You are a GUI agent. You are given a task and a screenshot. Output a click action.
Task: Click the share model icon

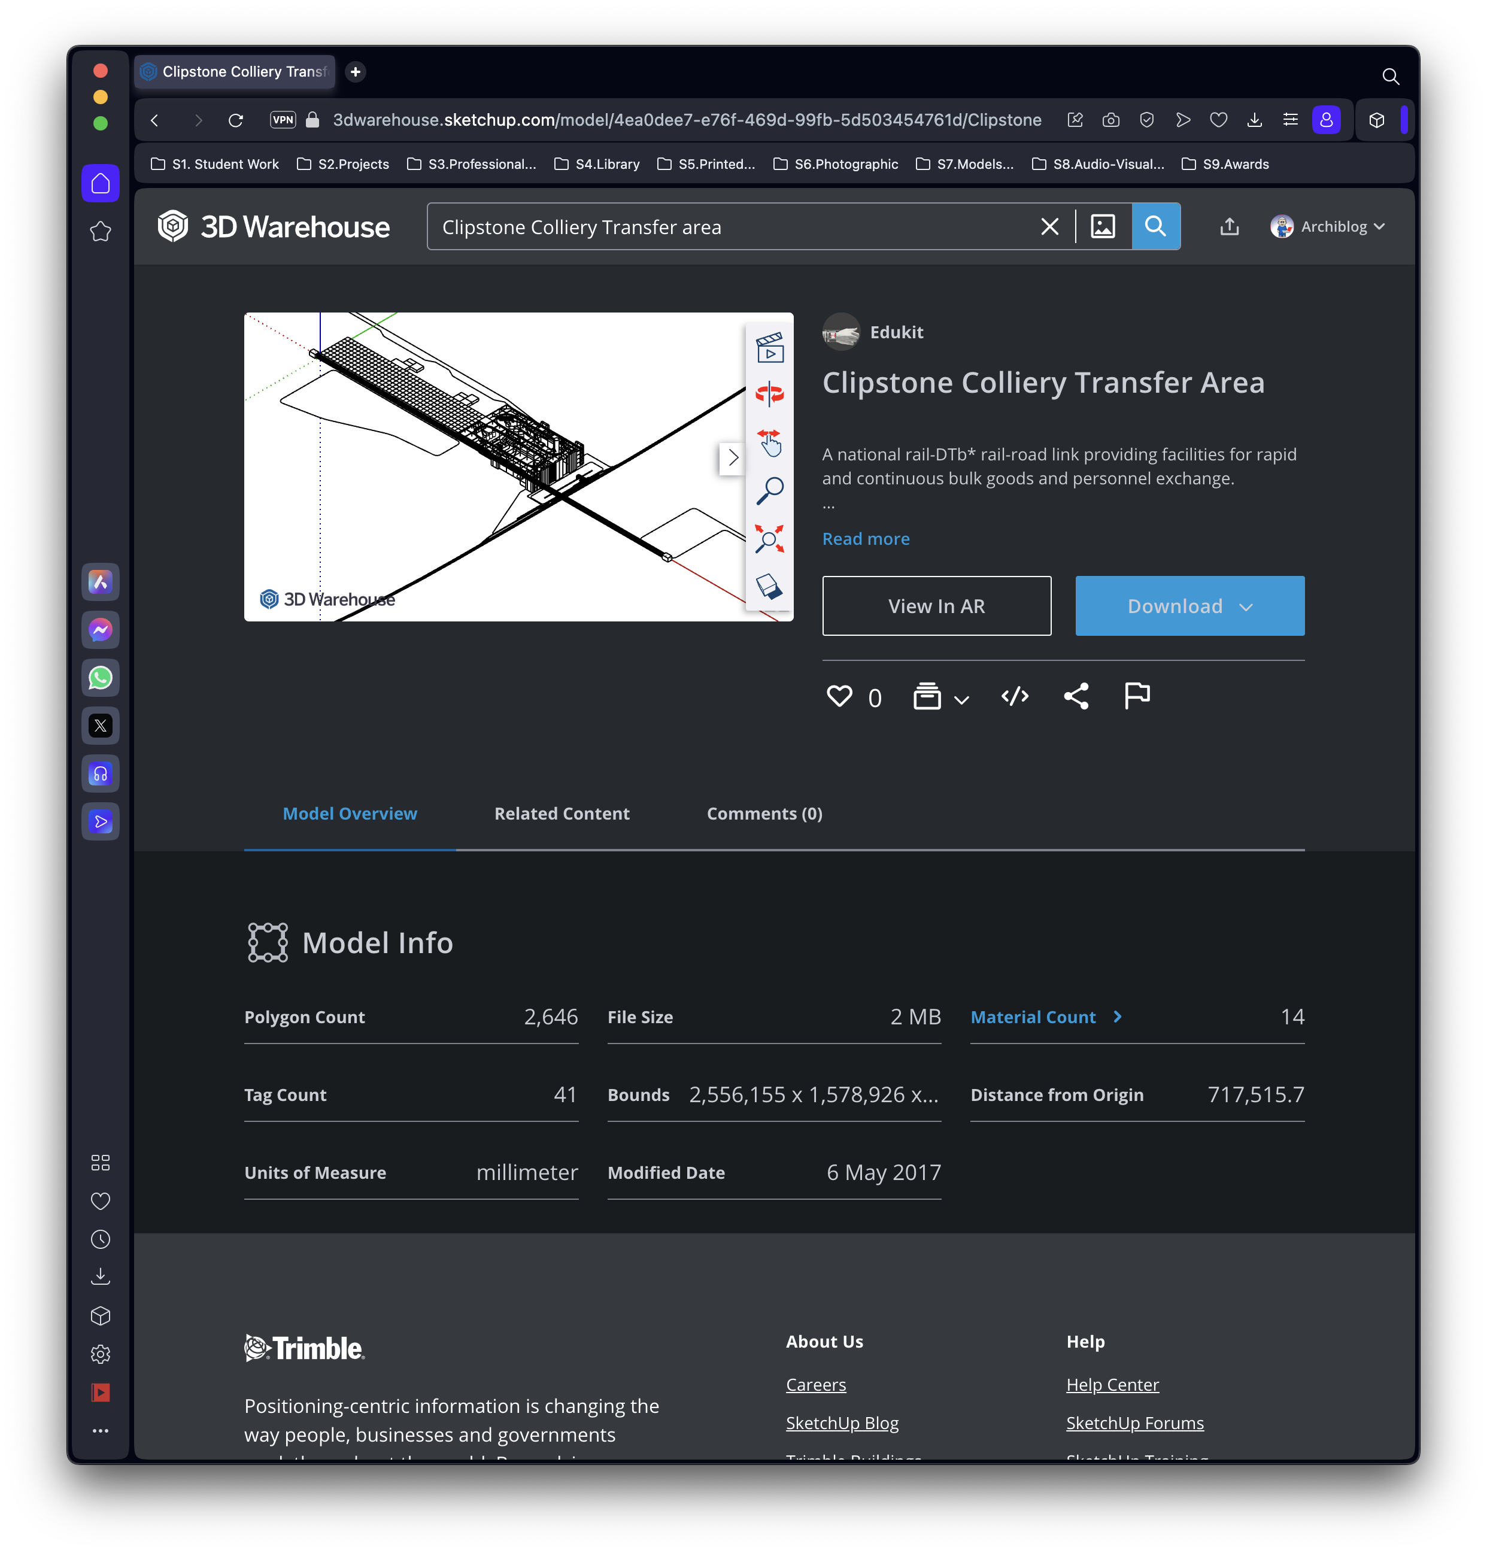coord(1076,696)
